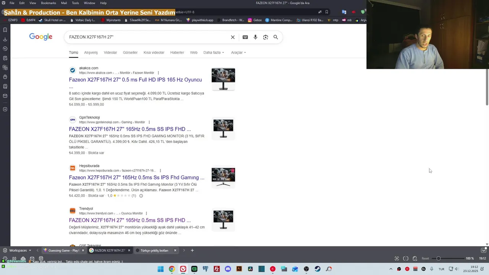Close the FAZEON X27F167H tab
Viewport: 489px width, 275px height.
tap(129, 251)
